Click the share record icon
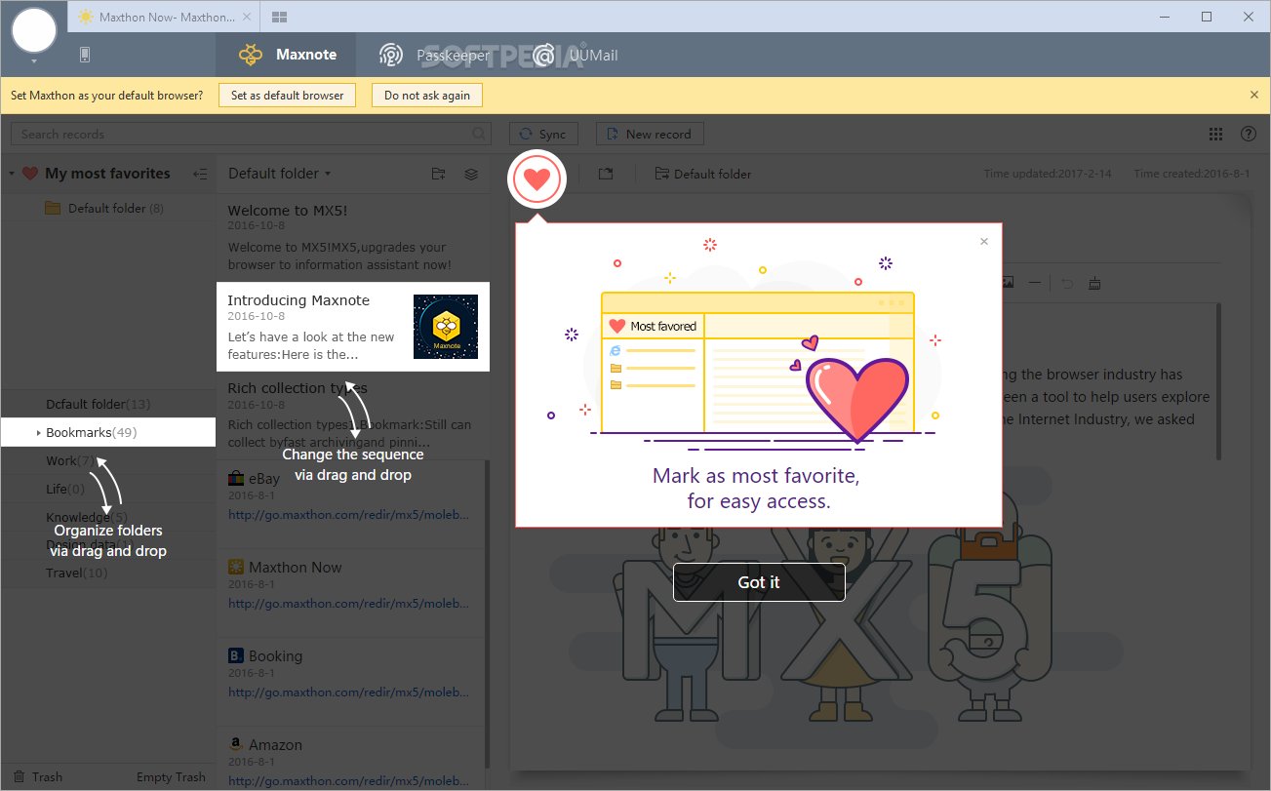This screenshot has width=1271, height=791. click(x=606, y=174)
